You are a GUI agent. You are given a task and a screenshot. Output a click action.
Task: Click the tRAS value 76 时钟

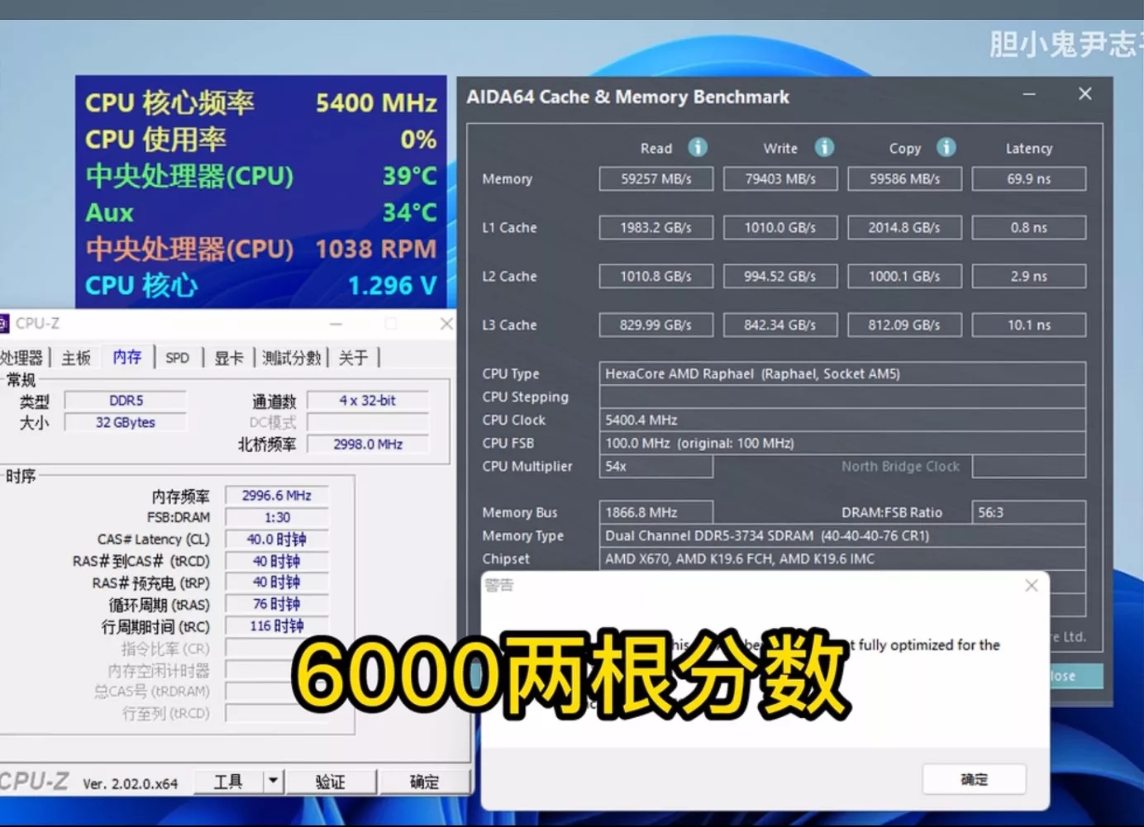click(277, 604)
